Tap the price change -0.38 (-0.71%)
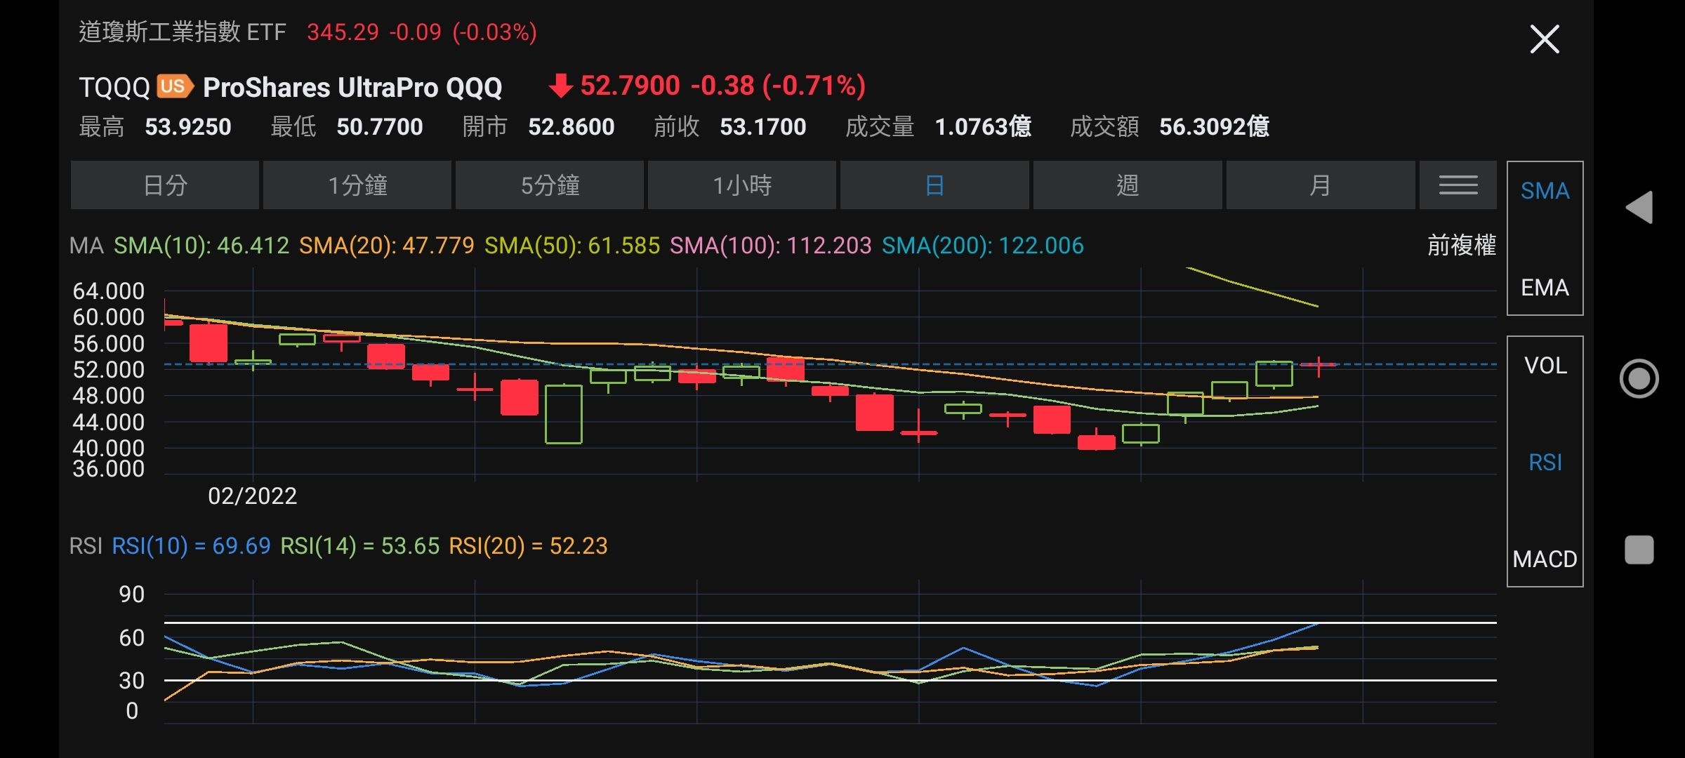This screenshot has width=1685, height=758. pyautogui.click(x=778, y=86)
